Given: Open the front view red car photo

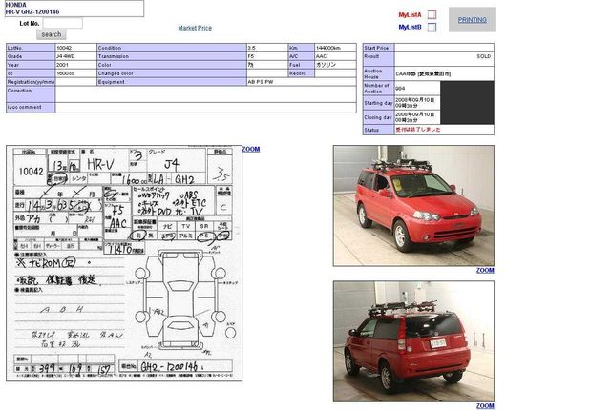Looking at the screenshot, I should coord(413,206).
